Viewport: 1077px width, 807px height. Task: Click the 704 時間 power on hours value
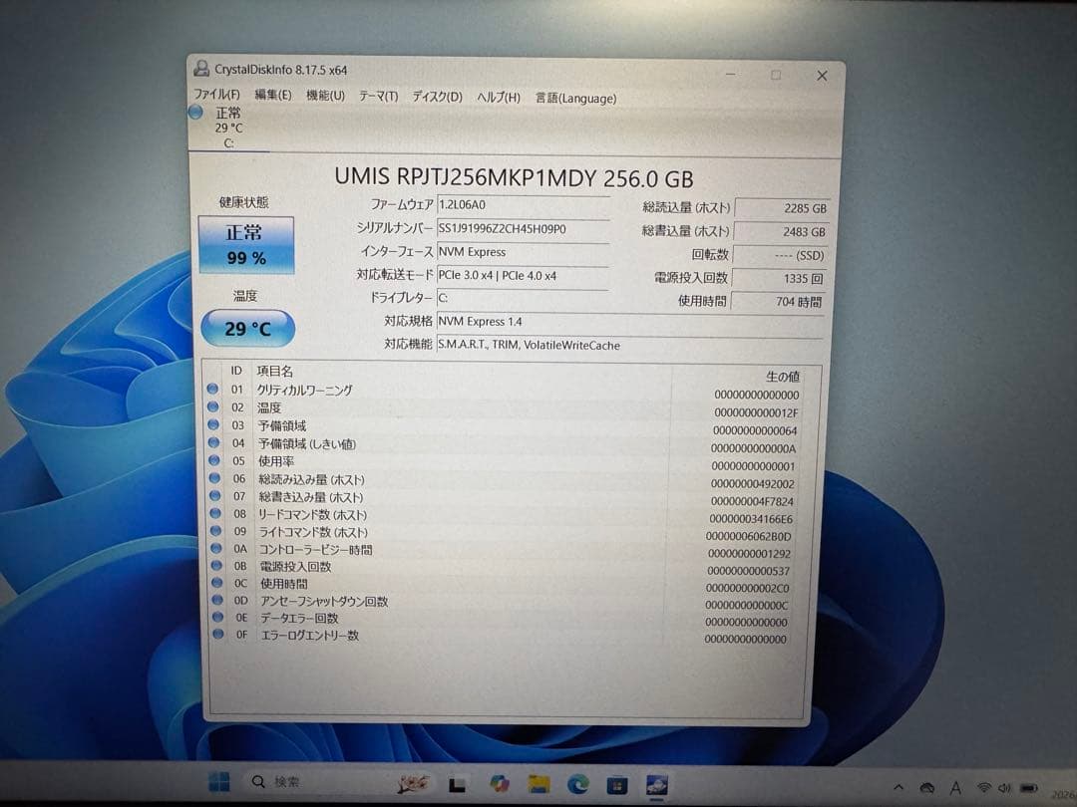pyautogui.click(x=778, y=301)
